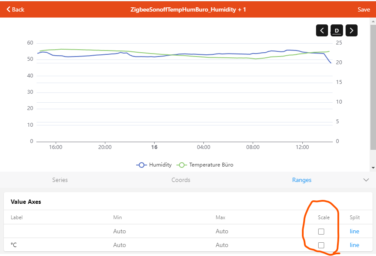Select the Ranges tab
The width and height of the screenshot is (376, 256).
[x=301, y=180]
